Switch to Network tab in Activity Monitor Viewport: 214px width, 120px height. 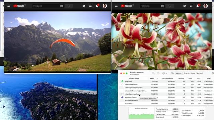[200, 73]
